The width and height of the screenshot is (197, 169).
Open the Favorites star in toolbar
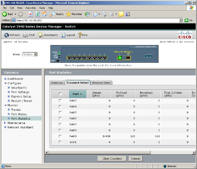coord(69,14)
